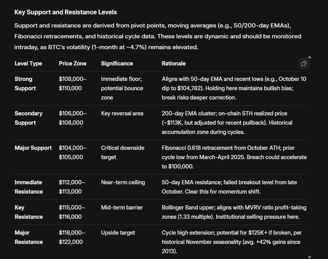Click the scroll down chevron arrow
This screenshot has height=259, width=328.
(309, 256)
